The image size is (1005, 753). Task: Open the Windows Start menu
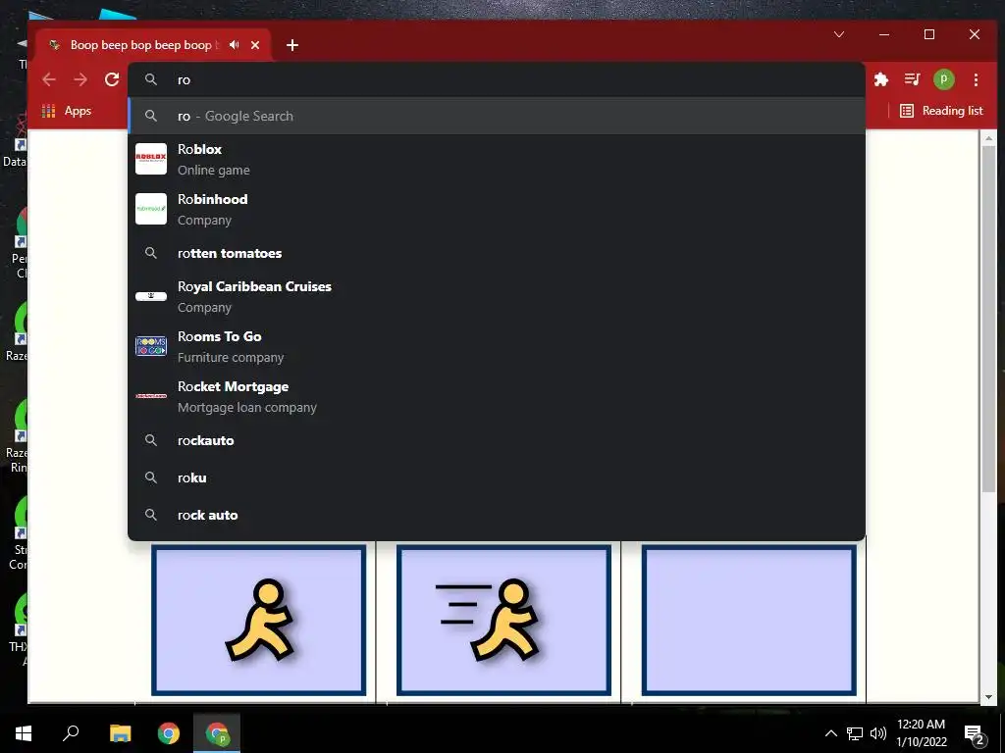(x=24, y=733)
